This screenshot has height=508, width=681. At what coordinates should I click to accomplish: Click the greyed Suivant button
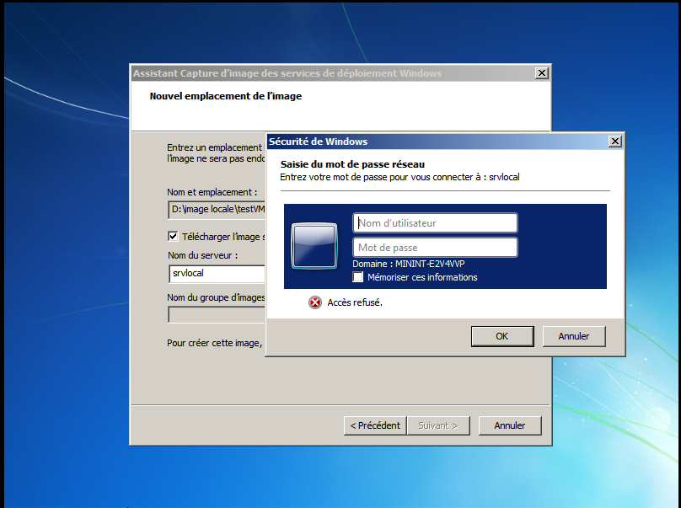coord(438,425)
